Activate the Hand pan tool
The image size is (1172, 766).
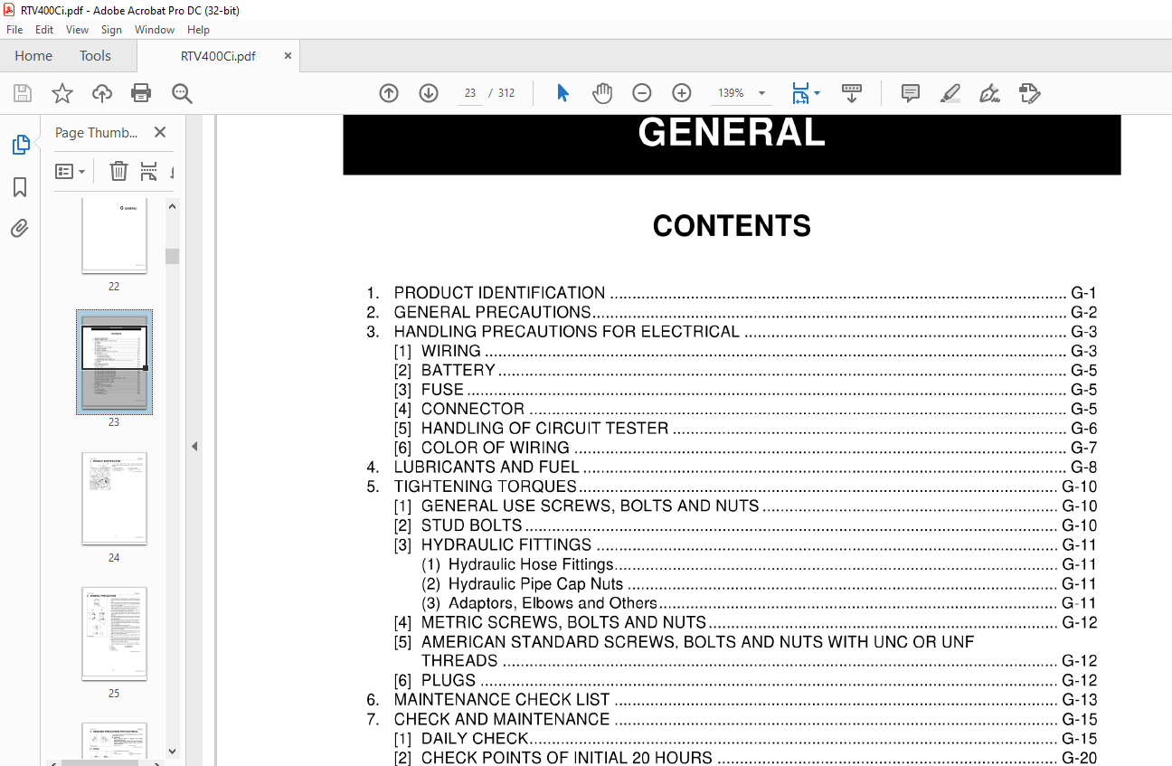pos(602,93)
